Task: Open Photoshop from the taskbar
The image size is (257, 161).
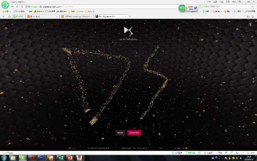Action: click(42, 158)
